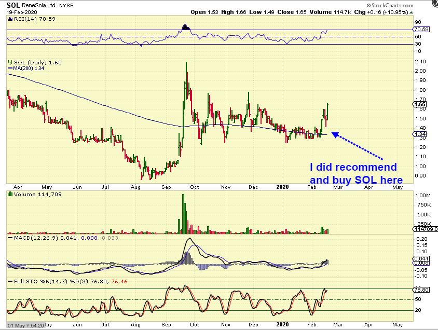Click the 90 level on RSI axis

pos(418,22)
